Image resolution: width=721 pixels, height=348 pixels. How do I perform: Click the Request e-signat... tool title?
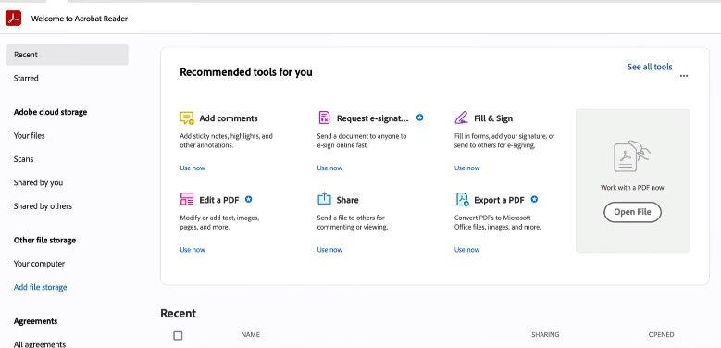[x=372, y=118]
